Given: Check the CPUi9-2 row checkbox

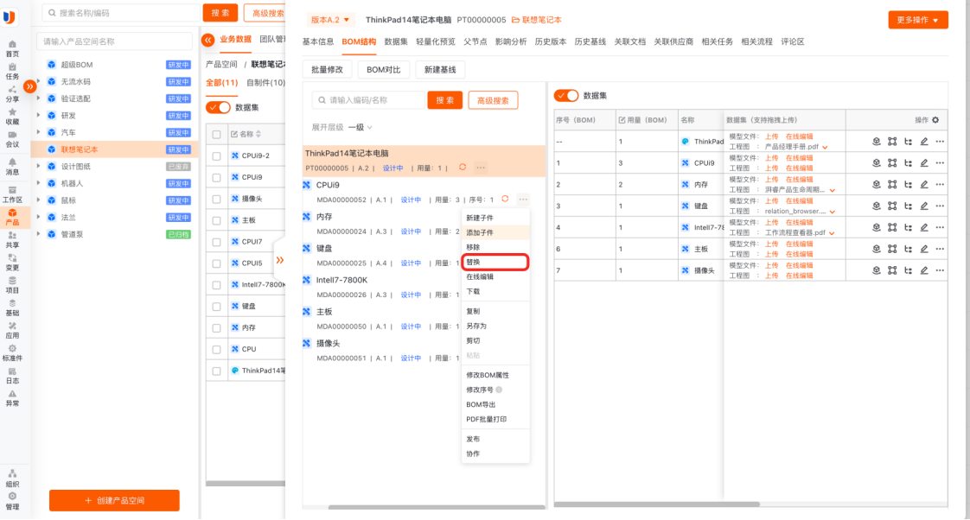Looking at the screenshot, I should 216,155.
